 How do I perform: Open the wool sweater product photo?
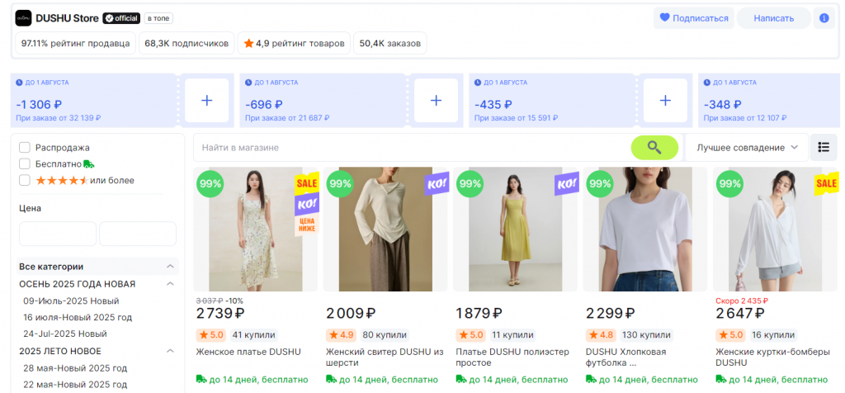coord(385,230)
